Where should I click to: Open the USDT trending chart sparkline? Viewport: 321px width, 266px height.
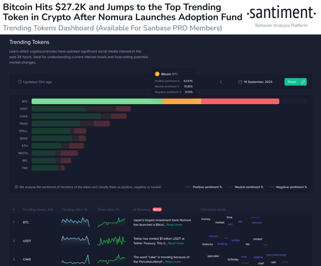(75, 241)
